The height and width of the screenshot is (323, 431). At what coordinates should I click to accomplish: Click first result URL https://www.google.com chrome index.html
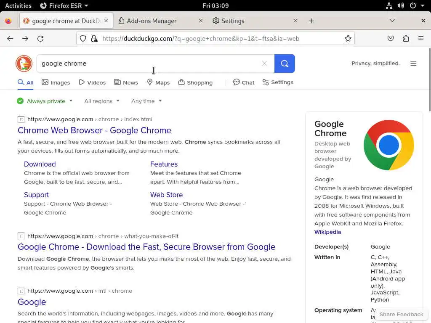pyautogui.click(x=90, y=119)
